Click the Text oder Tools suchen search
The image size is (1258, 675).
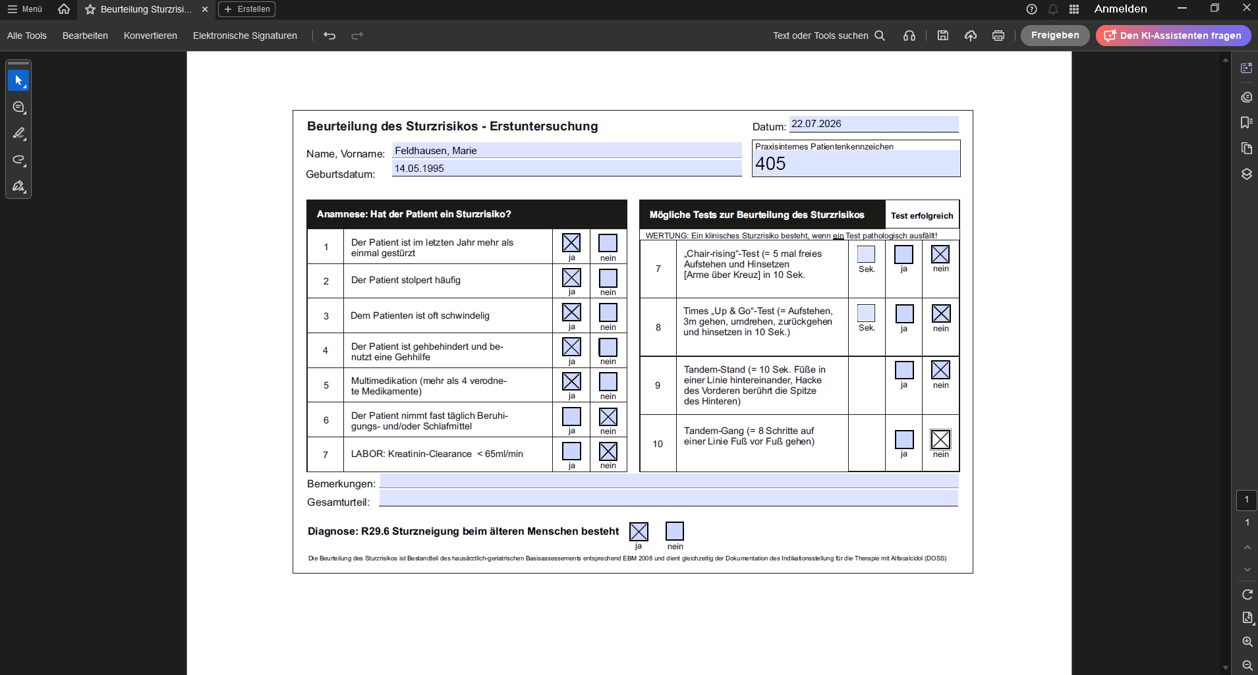(829, 36)
